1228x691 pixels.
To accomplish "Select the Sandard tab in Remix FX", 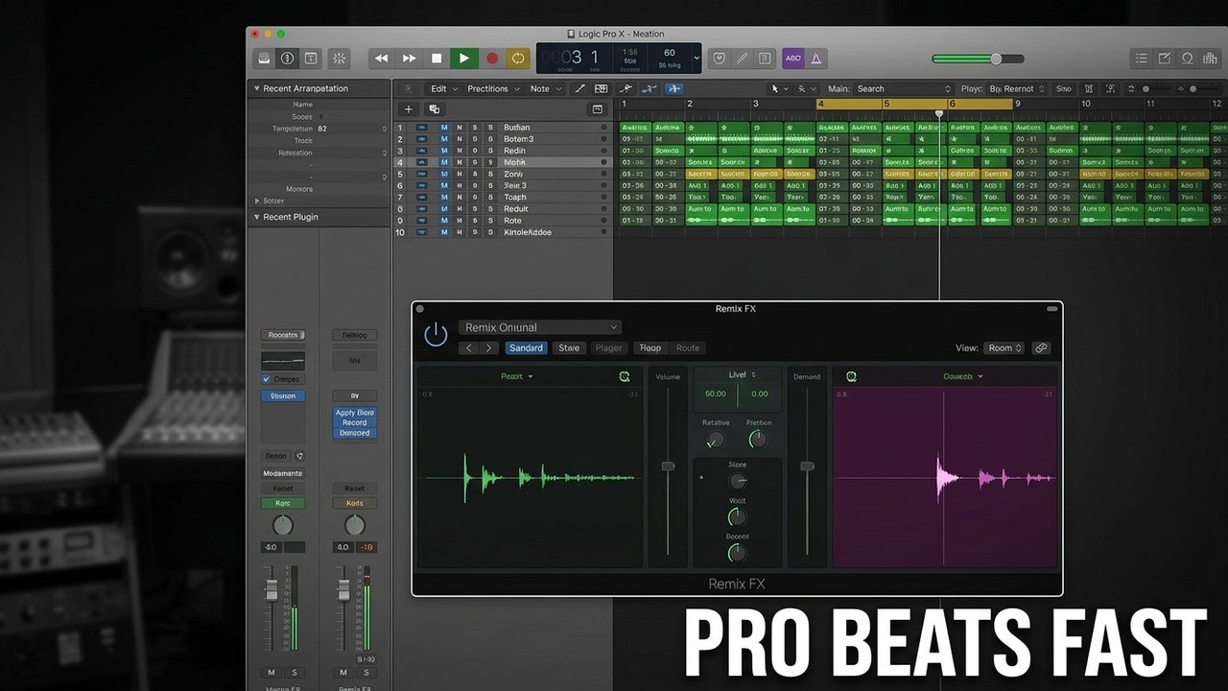I will point(526,348).
